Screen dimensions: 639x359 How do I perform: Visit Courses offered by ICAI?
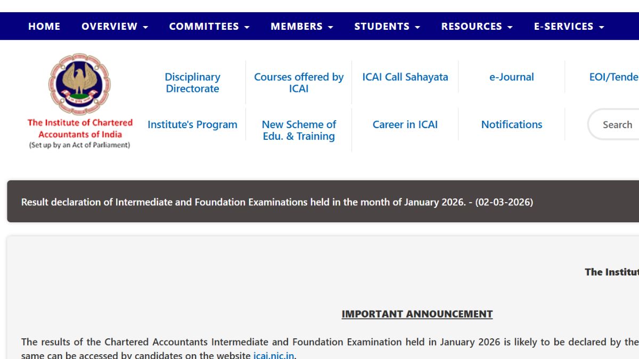pos(299,83)
